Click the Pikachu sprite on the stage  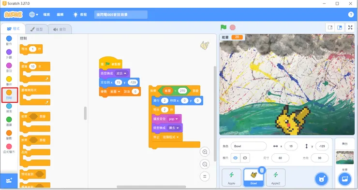tap(293, 120)
